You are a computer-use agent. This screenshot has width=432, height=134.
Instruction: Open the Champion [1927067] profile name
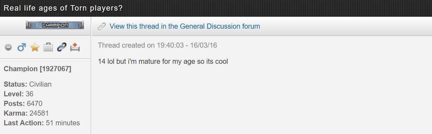(37, 69)
